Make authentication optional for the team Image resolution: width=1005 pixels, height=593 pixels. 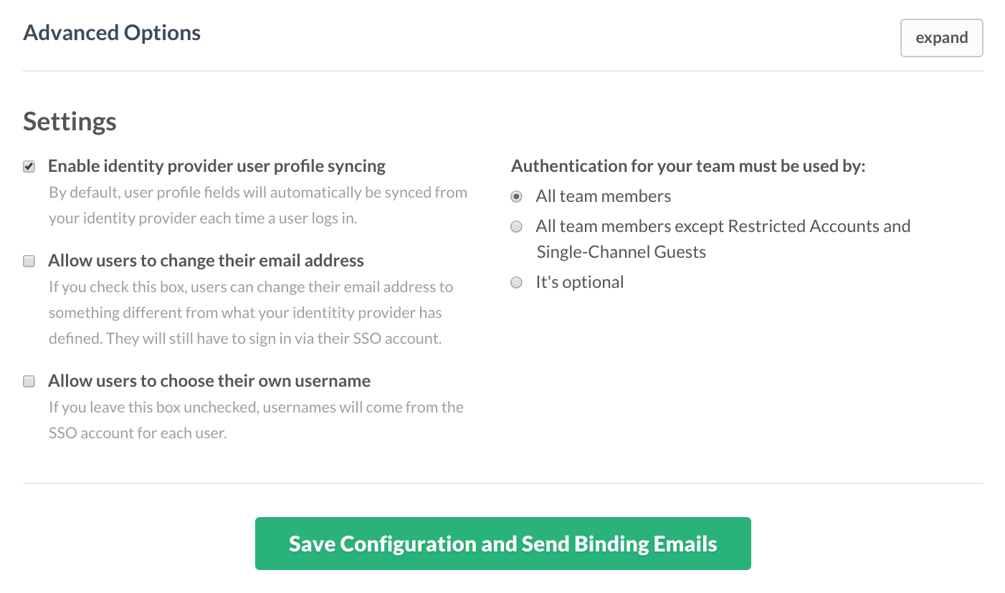516,282
